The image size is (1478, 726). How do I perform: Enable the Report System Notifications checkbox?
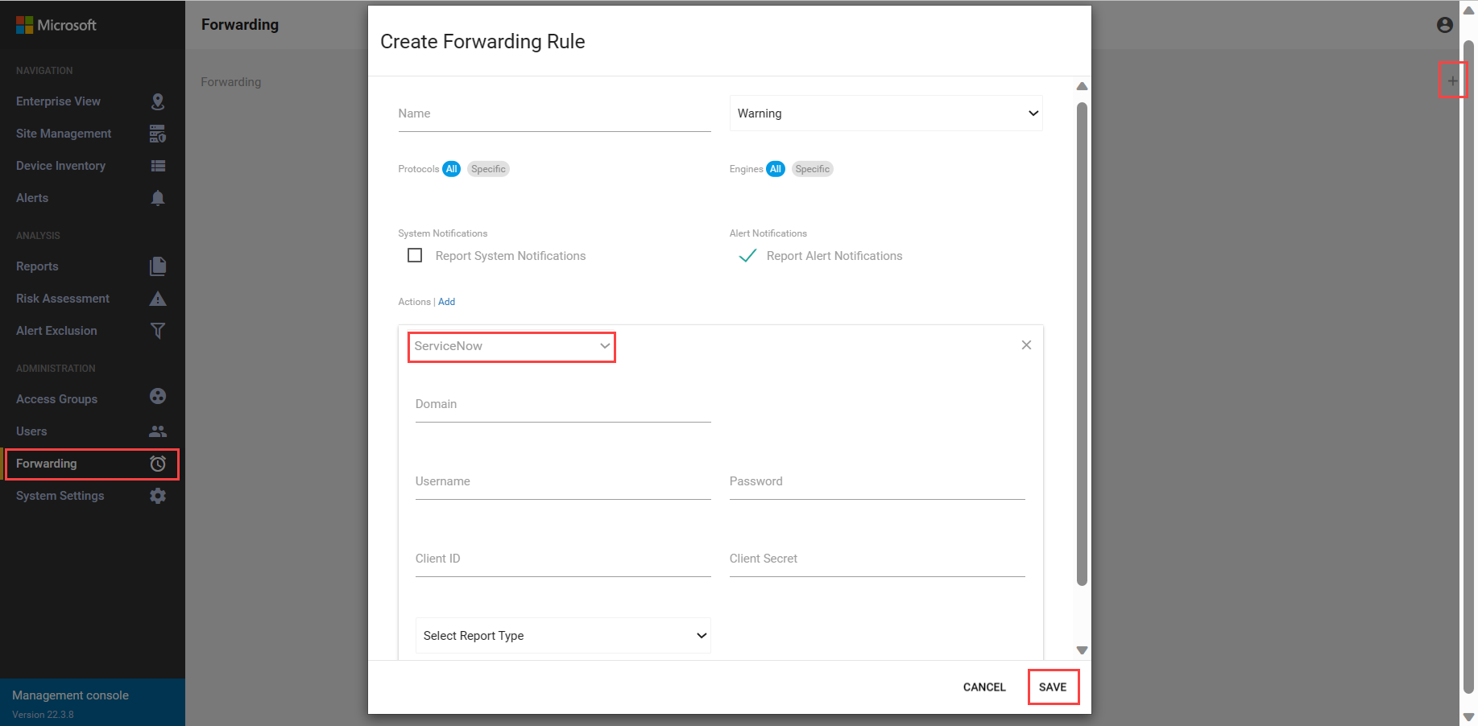tap(415, 256)
